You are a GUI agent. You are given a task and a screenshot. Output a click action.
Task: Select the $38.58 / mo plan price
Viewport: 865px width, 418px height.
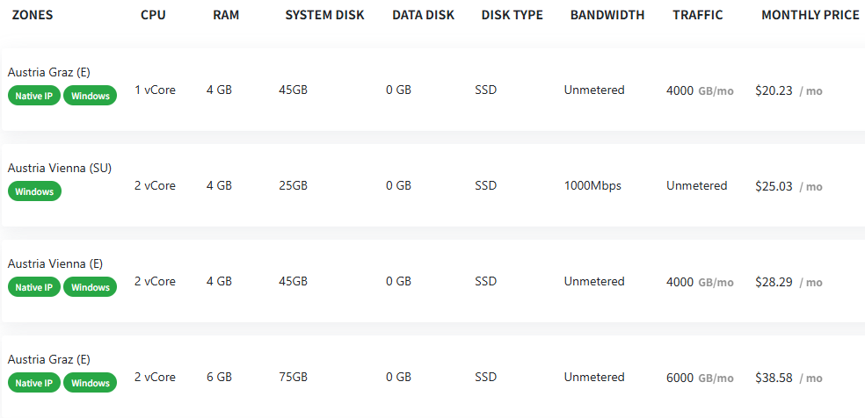[x=789, y=378]
